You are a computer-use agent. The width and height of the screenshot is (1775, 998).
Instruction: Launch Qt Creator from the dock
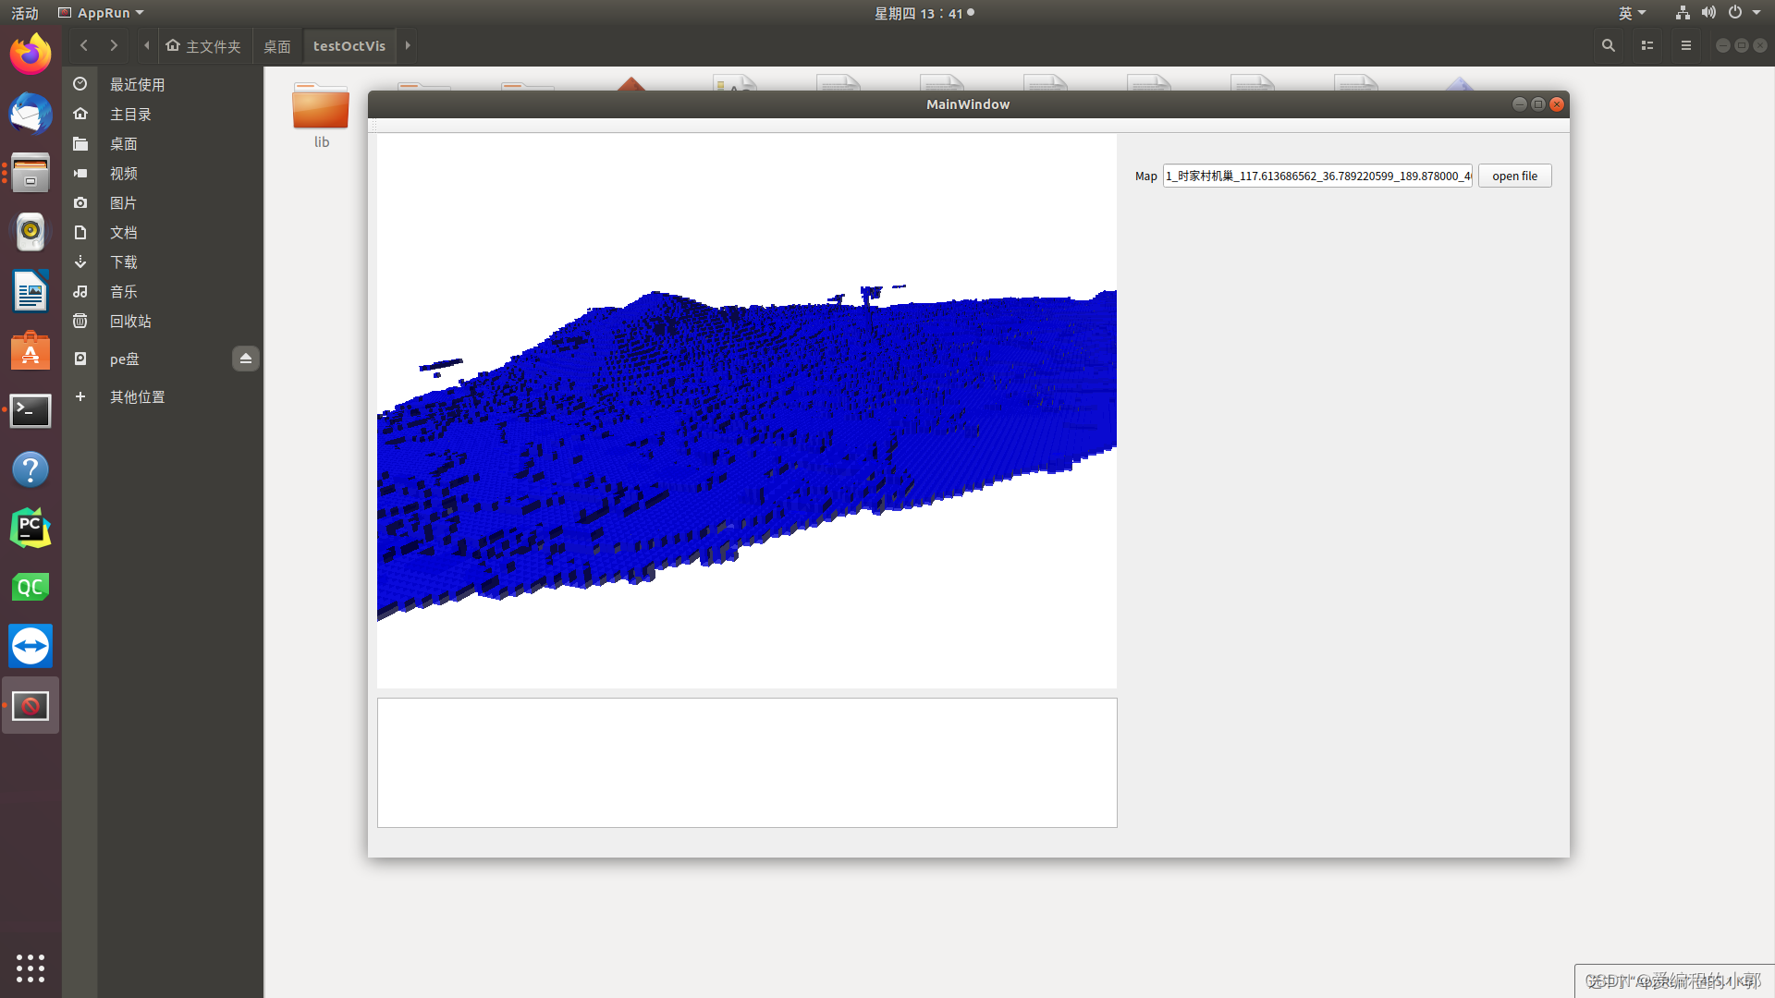pos(31,588)
